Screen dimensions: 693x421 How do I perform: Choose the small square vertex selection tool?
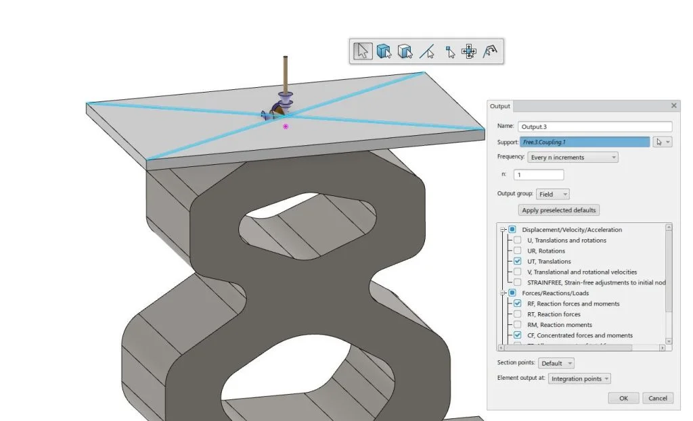[x=448, y=51]
